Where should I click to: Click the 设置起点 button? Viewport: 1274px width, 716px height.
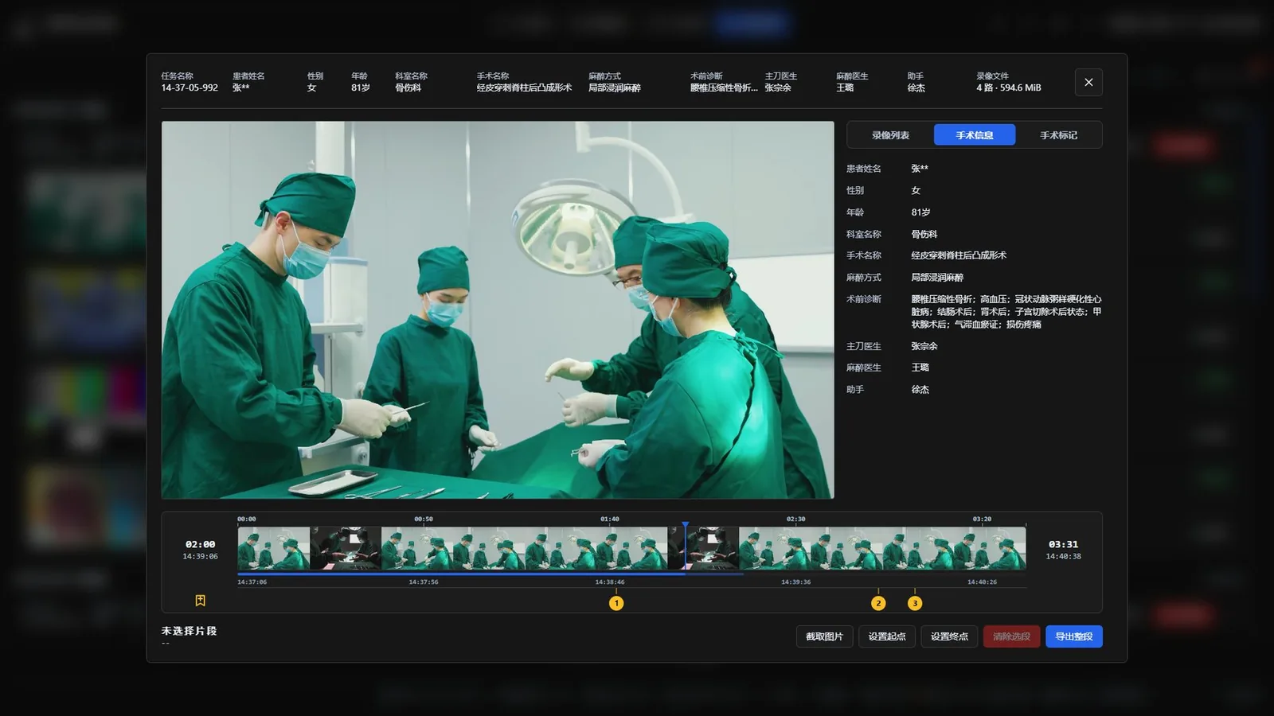887,636
